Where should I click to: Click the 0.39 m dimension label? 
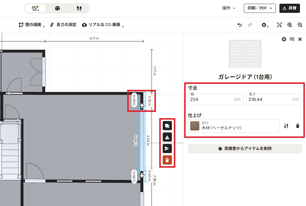134,176
